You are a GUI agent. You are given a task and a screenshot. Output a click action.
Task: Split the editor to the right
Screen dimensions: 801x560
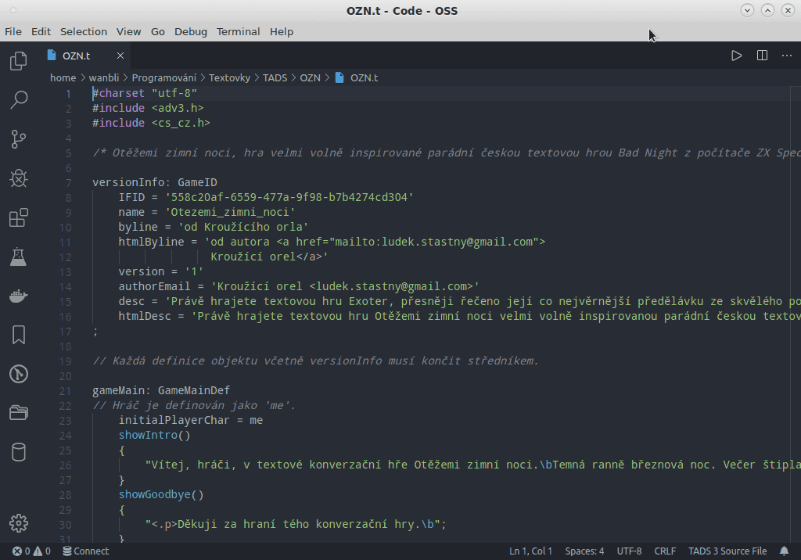pyautogui.click(x=762, y=56)
